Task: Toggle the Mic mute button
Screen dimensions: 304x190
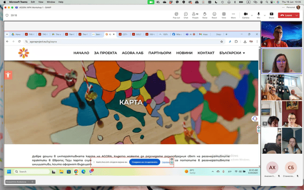Action: 258,15
